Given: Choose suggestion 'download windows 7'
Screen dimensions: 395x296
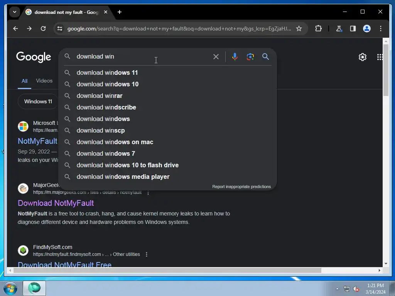Looking at the screenshot, I should [167, 154].
